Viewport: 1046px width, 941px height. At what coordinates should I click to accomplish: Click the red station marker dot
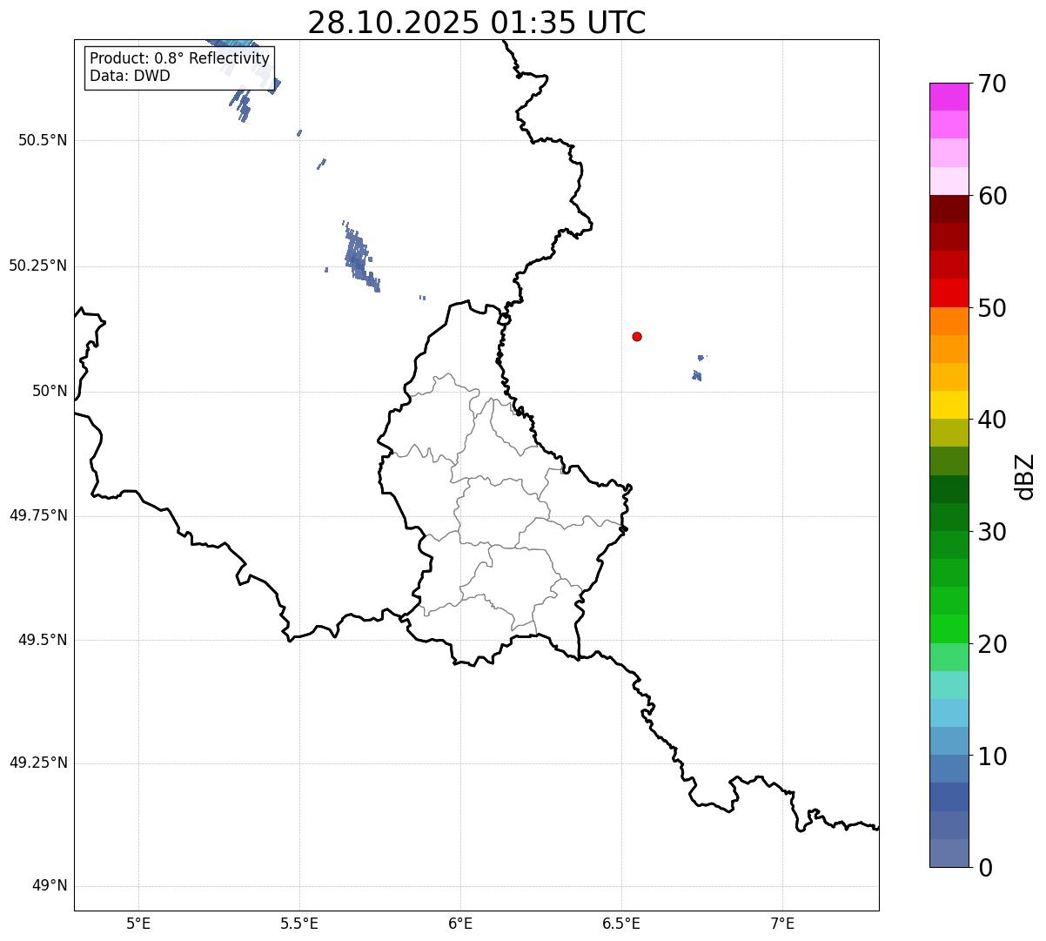[637, 336]
